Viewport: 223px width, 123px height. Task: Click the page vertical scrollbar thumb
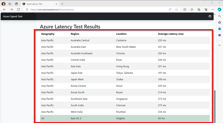click(214, 105)
